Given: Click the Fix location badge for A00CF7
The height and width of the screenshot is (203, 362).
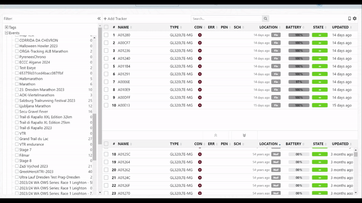Looking at the screenshot, I should pyautogui.click(x=276, y=43).
